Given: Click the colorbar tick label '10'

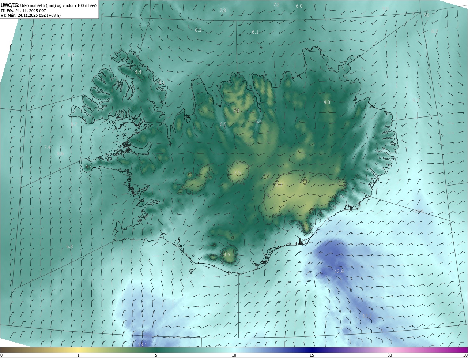Looking at the screenshot, I should (234, 355).
